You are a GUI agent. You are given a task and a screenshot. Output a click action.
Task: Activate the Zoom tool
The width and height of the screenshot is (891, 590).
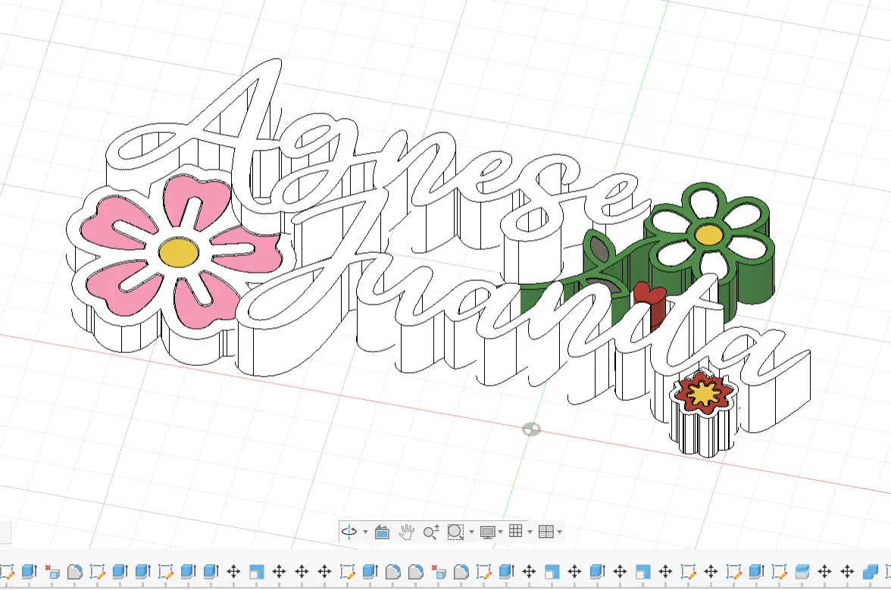(x=430, y=532)
